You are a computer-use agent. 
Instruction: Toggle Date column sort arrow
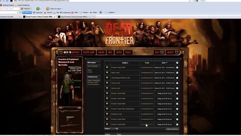click(166, 63)
